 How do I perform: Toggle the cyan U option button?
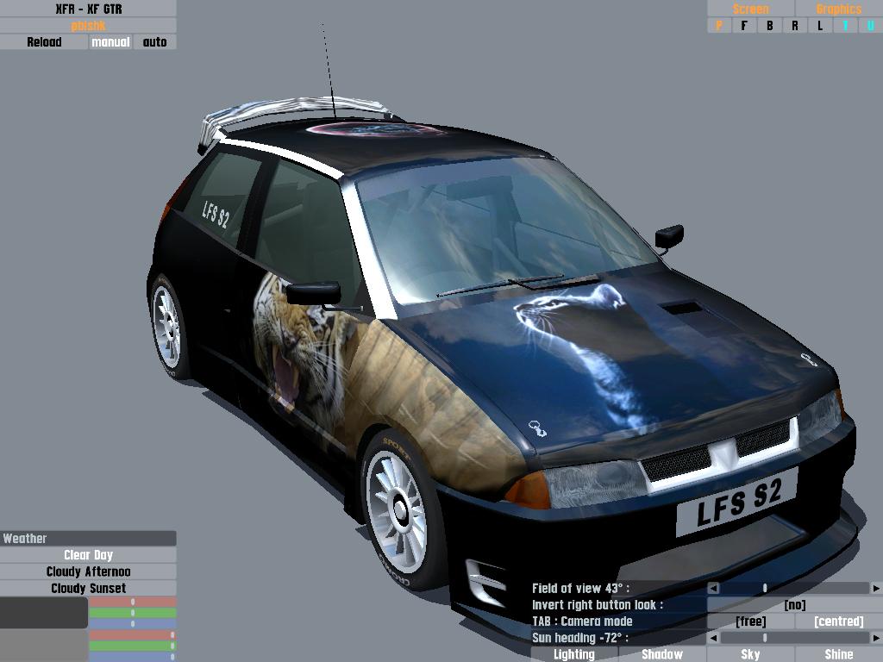point(871,25)
